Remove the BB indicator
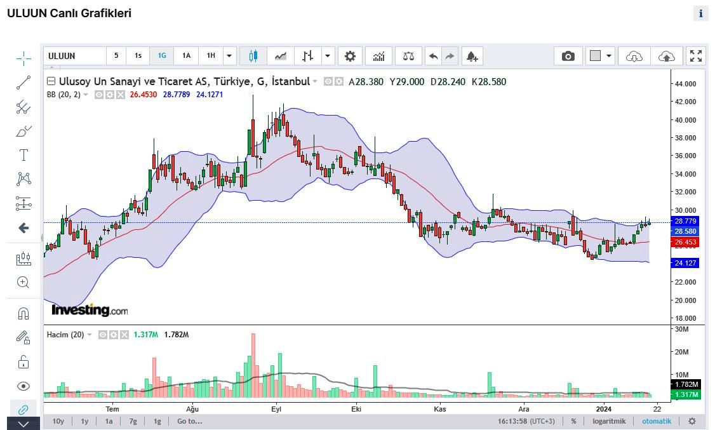715x430 pixels. pyautogui.click(x=120, y=95)
